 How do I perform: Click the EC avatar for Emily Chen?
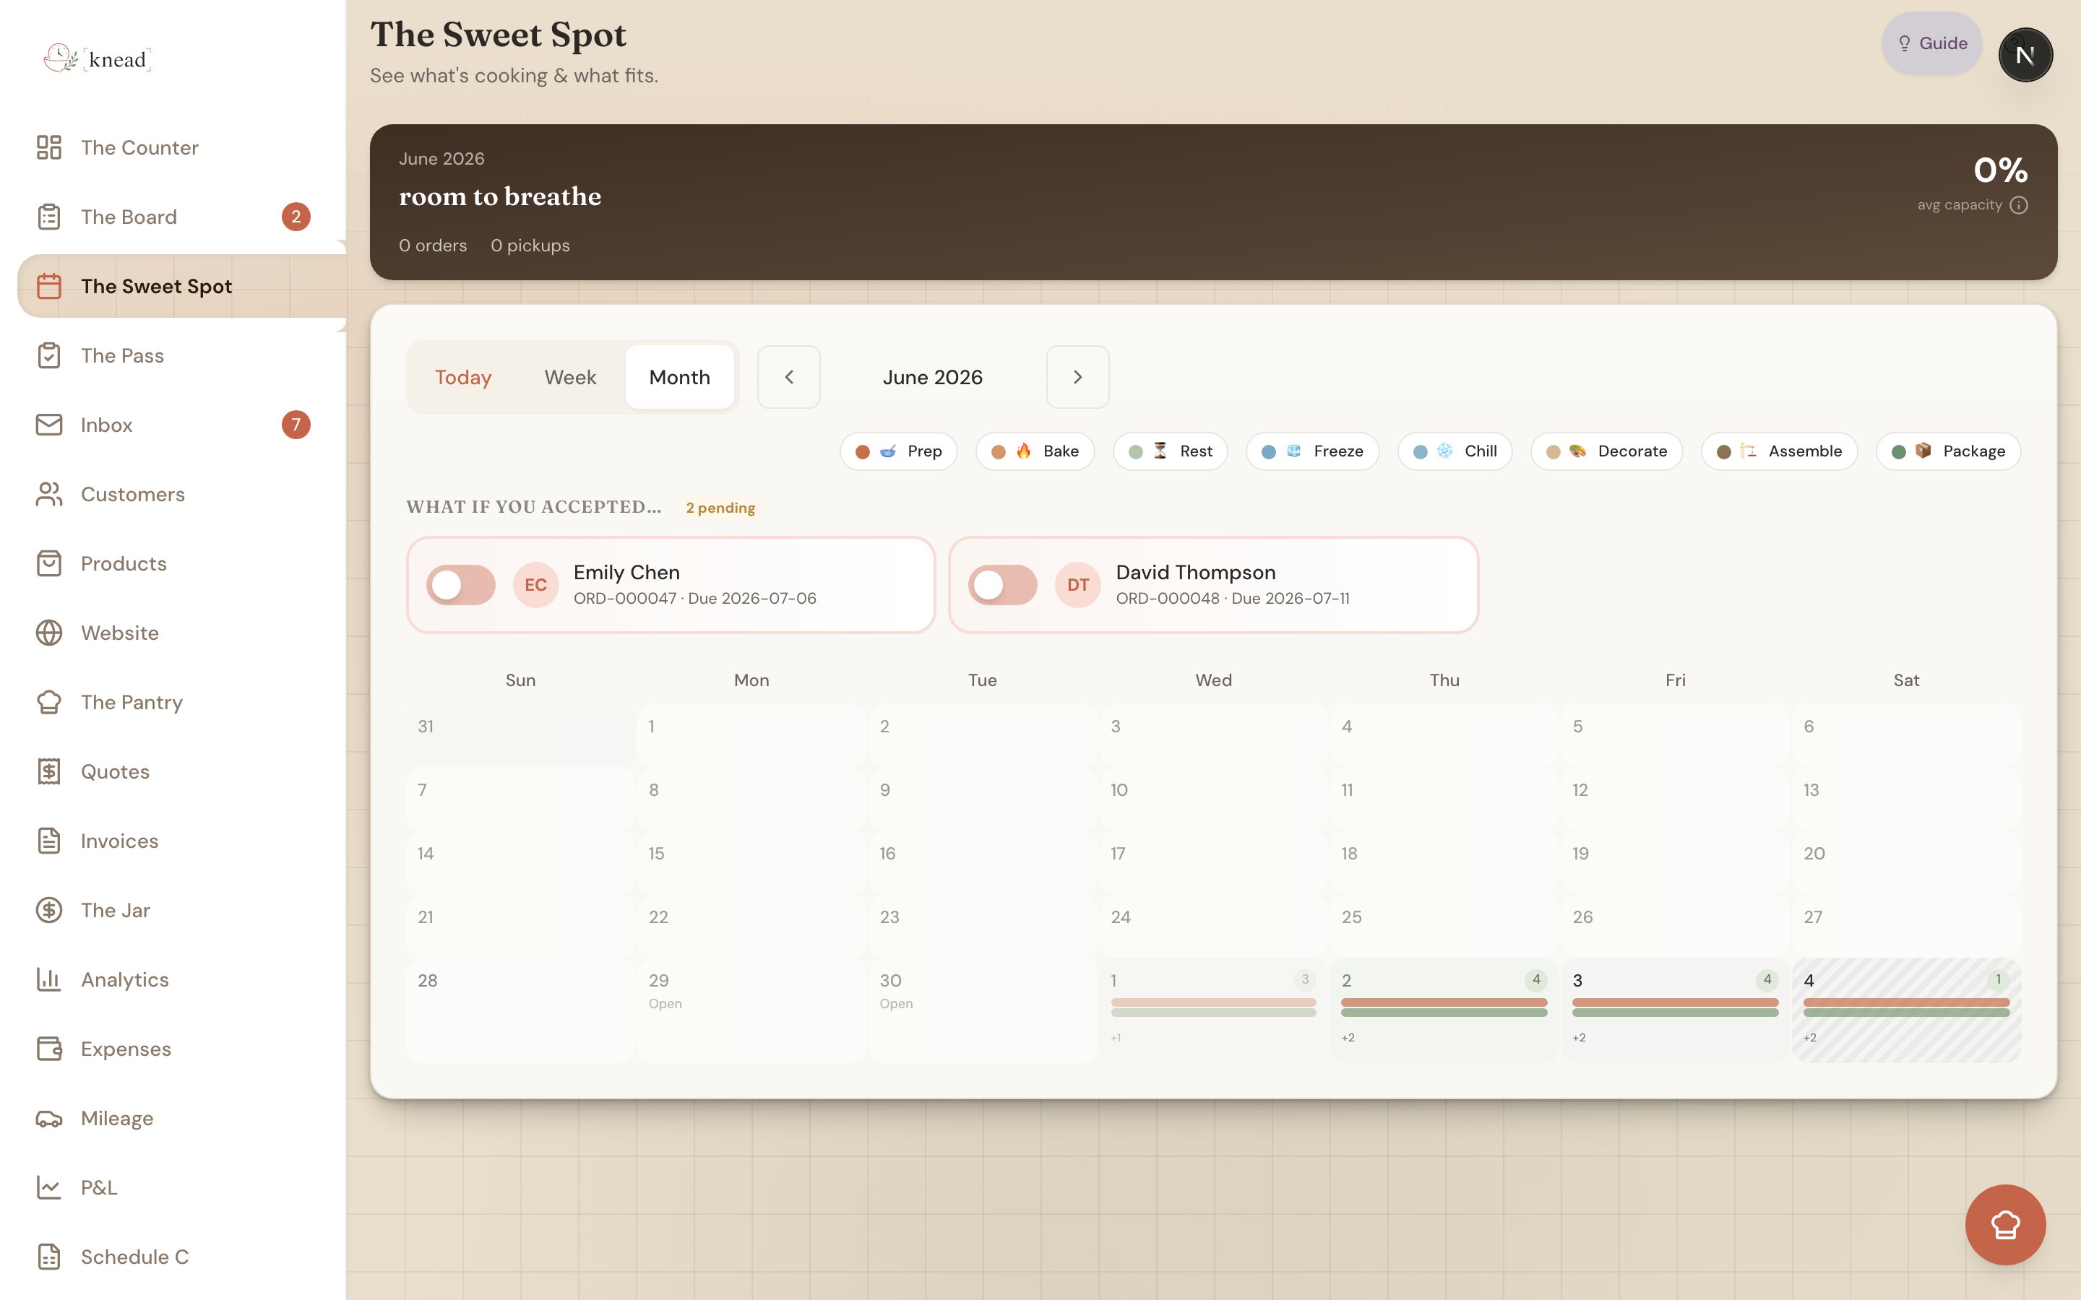tap(535, 585)
